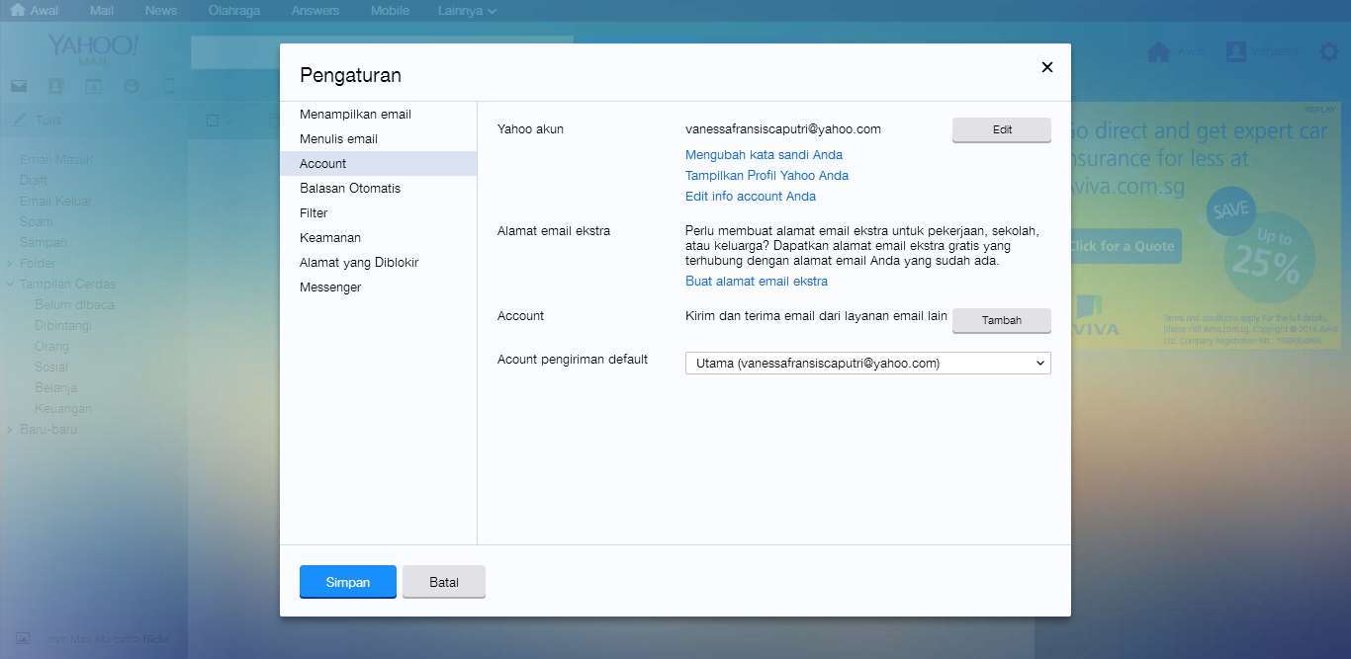
Task: Click the Mobile icon in the sidebar
Action: pyautogui.click(x=168, y=86)
